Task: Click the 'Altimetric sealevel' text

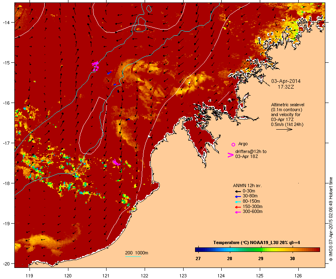Action: pyautogui.click(x=288, y=105)
